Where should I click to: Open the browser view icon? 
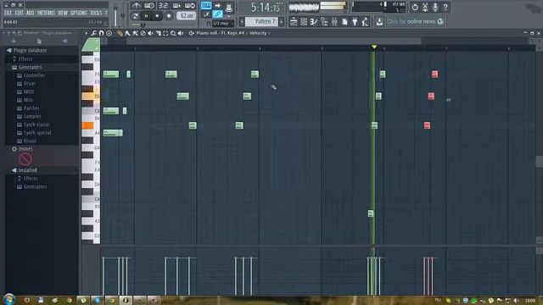click(324, 22)
